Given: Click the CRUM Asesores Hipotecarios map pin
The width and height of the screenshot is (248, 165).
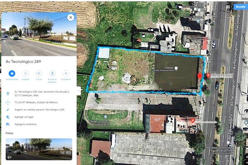Looking at the screenshot, I should coord(105,117).
